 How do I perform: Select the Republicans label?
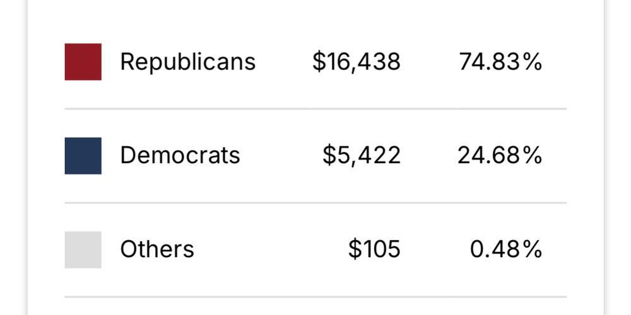pos(188,62)
